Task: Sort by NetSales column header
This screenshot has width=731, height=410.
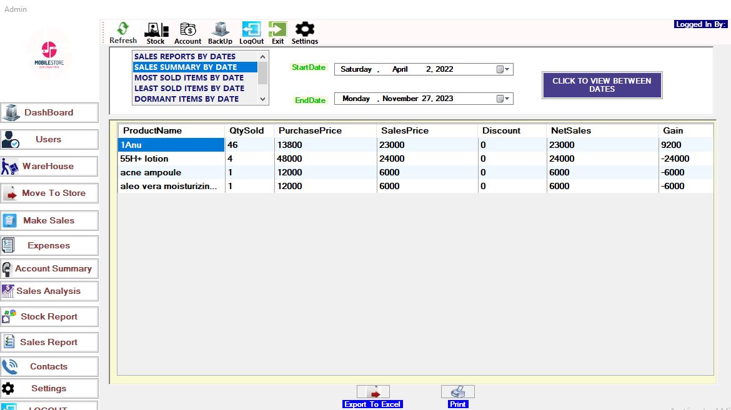Action: [x=602, y=131]
